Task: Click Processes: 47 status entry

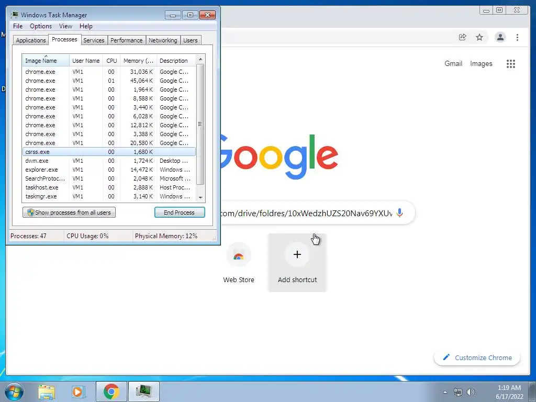Action: (28, 236)
